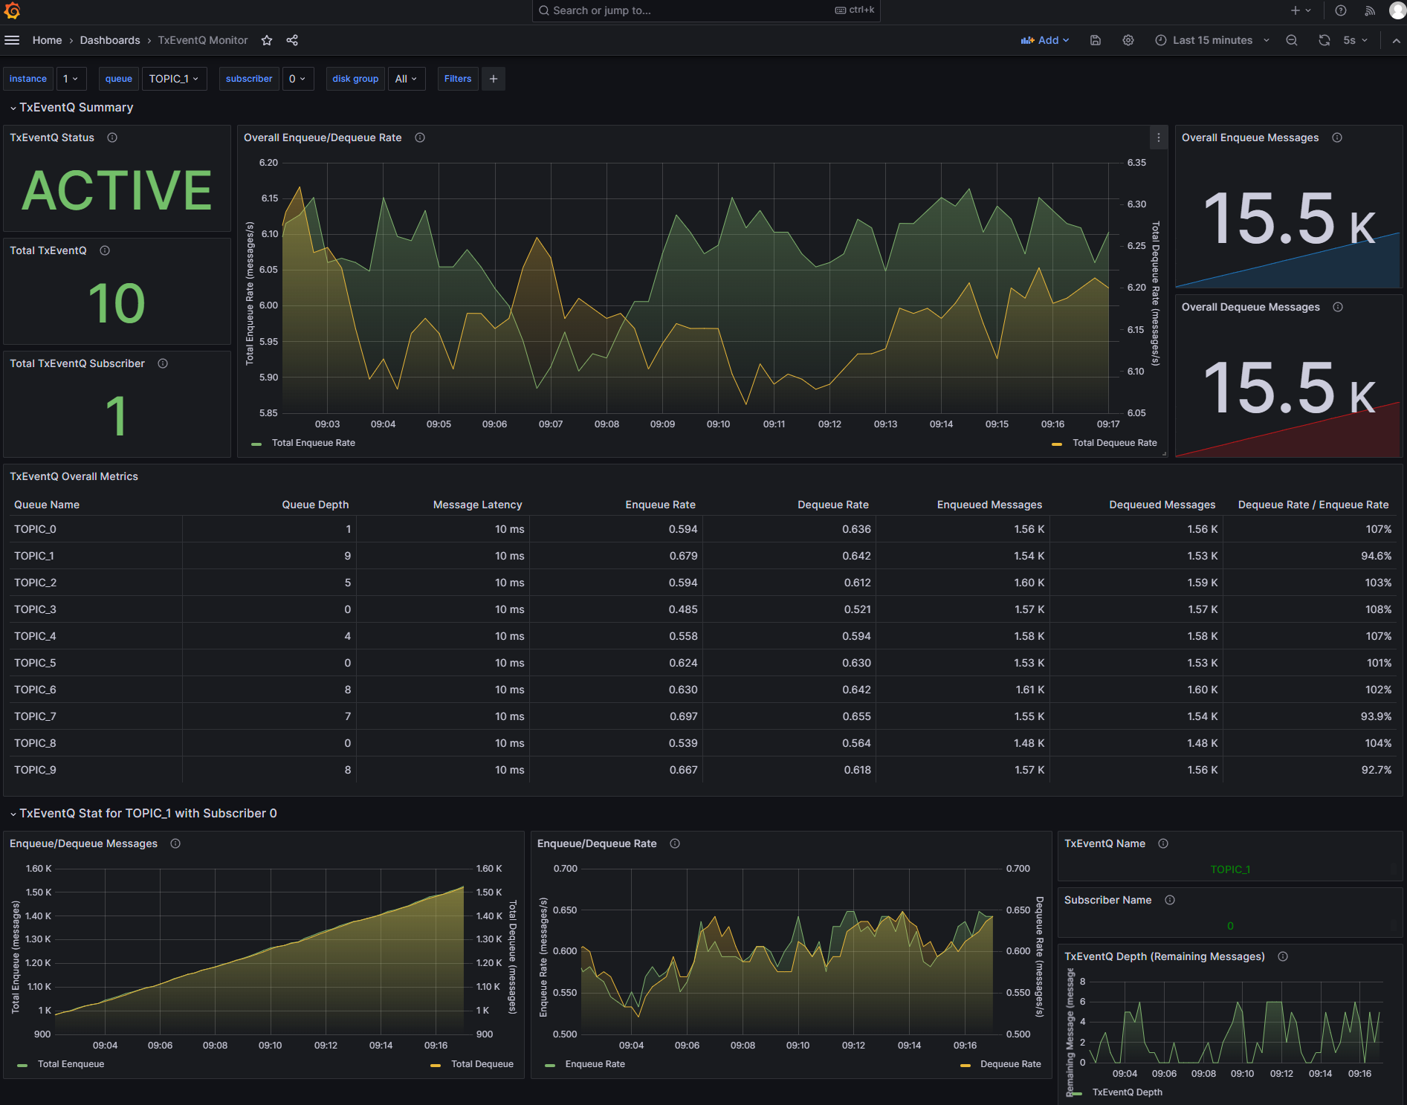This screenshot has width=1407, height=1105.
Task: Open the dashboard settings gear icon
Action: [1128, 40]
